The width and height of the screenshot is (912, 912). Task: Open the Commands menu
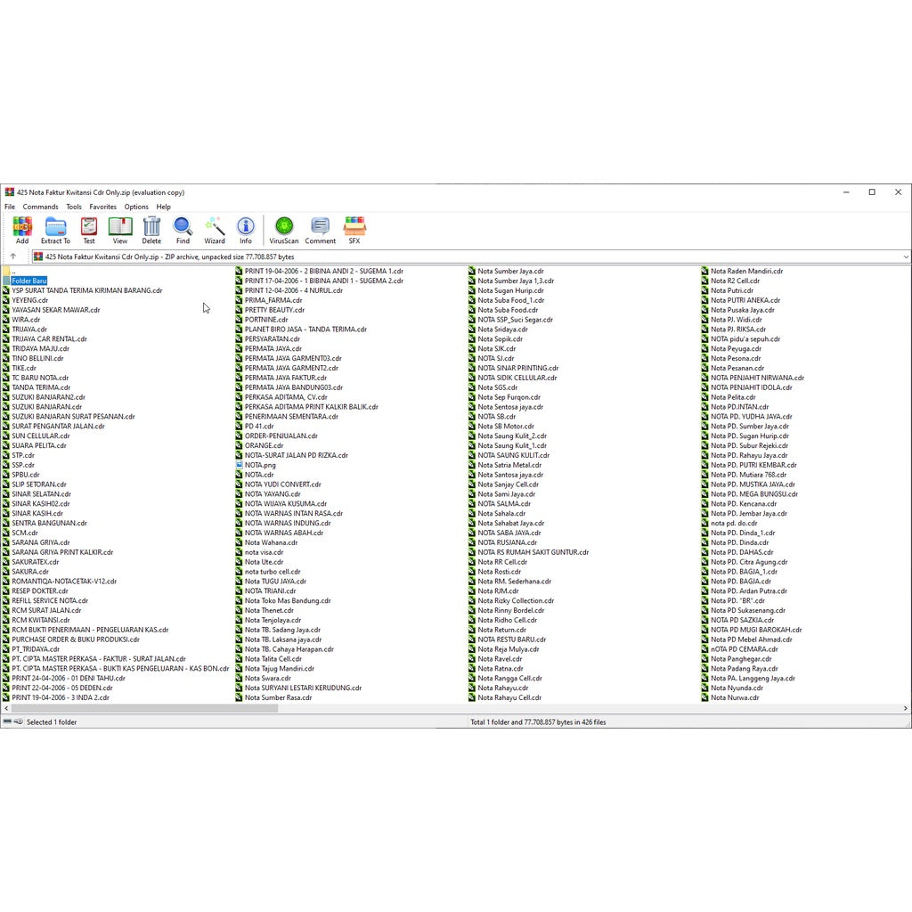pos(40,206)
